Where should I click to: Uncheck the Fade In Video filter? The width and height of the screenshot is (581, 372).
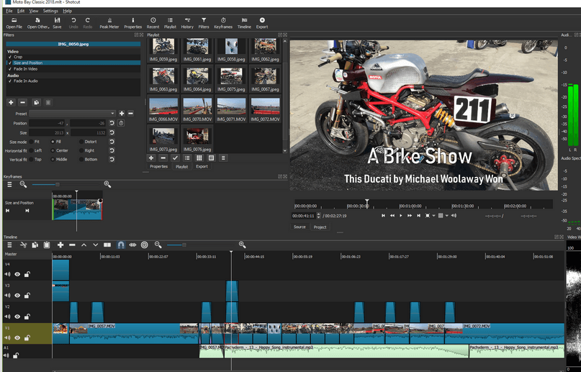pyautogui.click(x=10, y=69)
